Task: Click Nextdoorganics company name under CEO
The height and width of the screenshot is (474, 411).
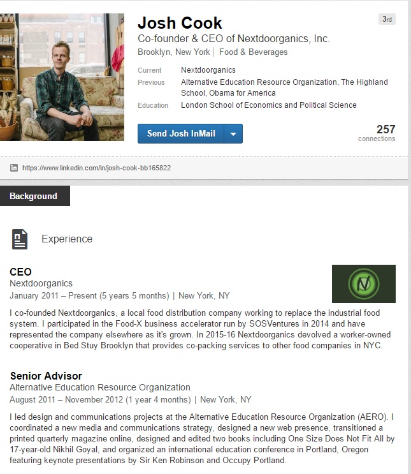Action: point(41,283)
